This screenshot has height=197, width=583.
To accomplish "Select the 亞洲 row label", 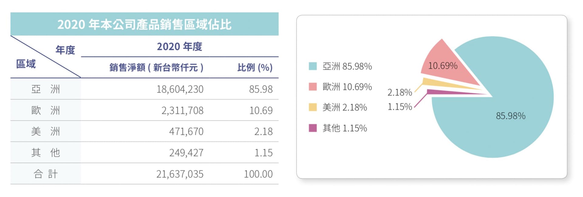I will 46,89.
